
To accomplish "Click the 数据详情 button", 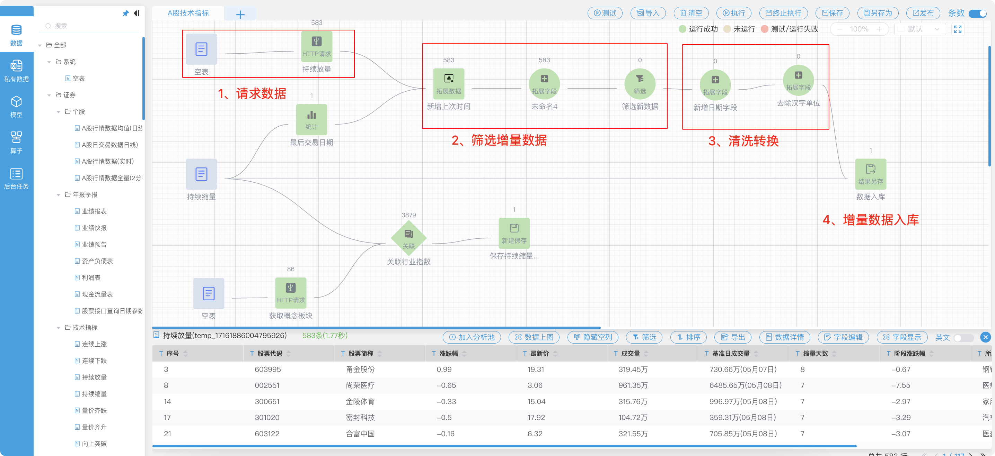I will tap(784, 337).
